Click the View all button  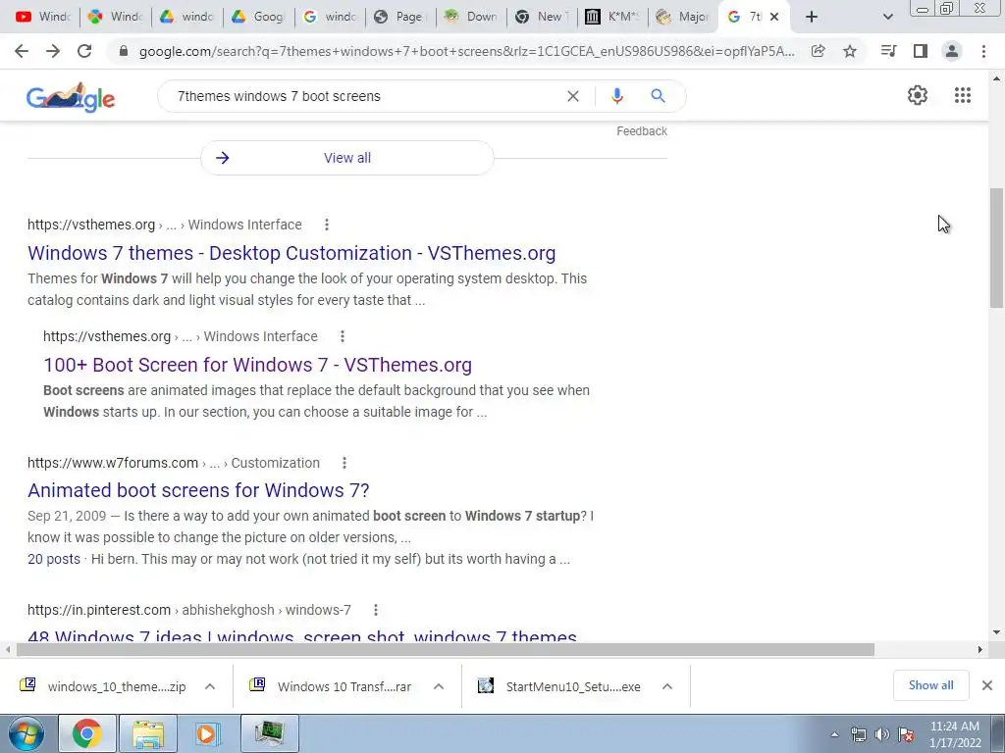click(x=347, y=158)
